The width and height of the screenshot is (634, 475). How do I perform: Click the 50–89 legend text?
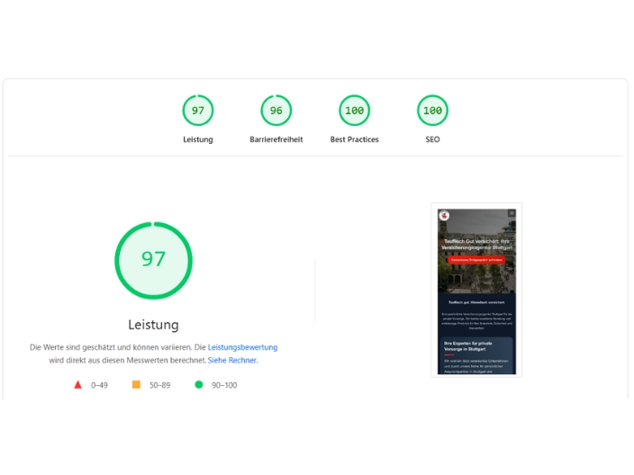(x=159, y=385)
